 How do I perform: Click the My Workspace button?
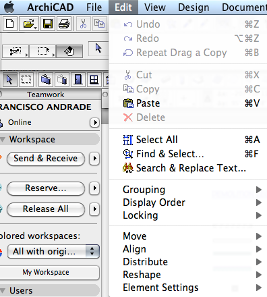click(x=49, y=273)
